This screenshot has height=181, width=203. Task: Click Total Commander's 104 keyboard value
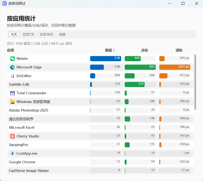[x=117, y=92]
